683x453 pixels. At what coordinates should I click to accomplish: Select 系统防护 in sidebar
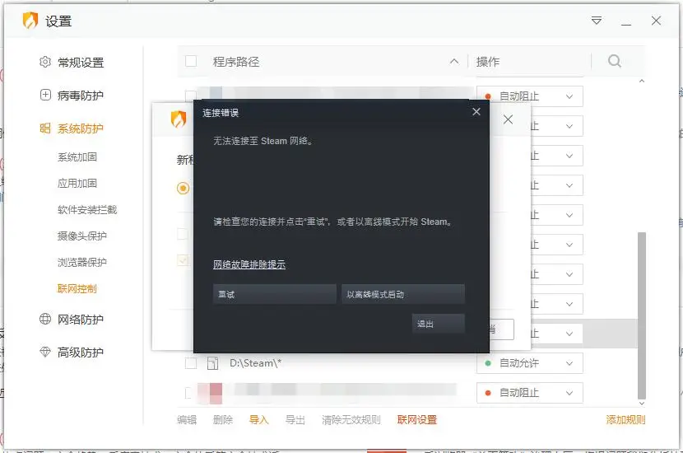[81, 128]
